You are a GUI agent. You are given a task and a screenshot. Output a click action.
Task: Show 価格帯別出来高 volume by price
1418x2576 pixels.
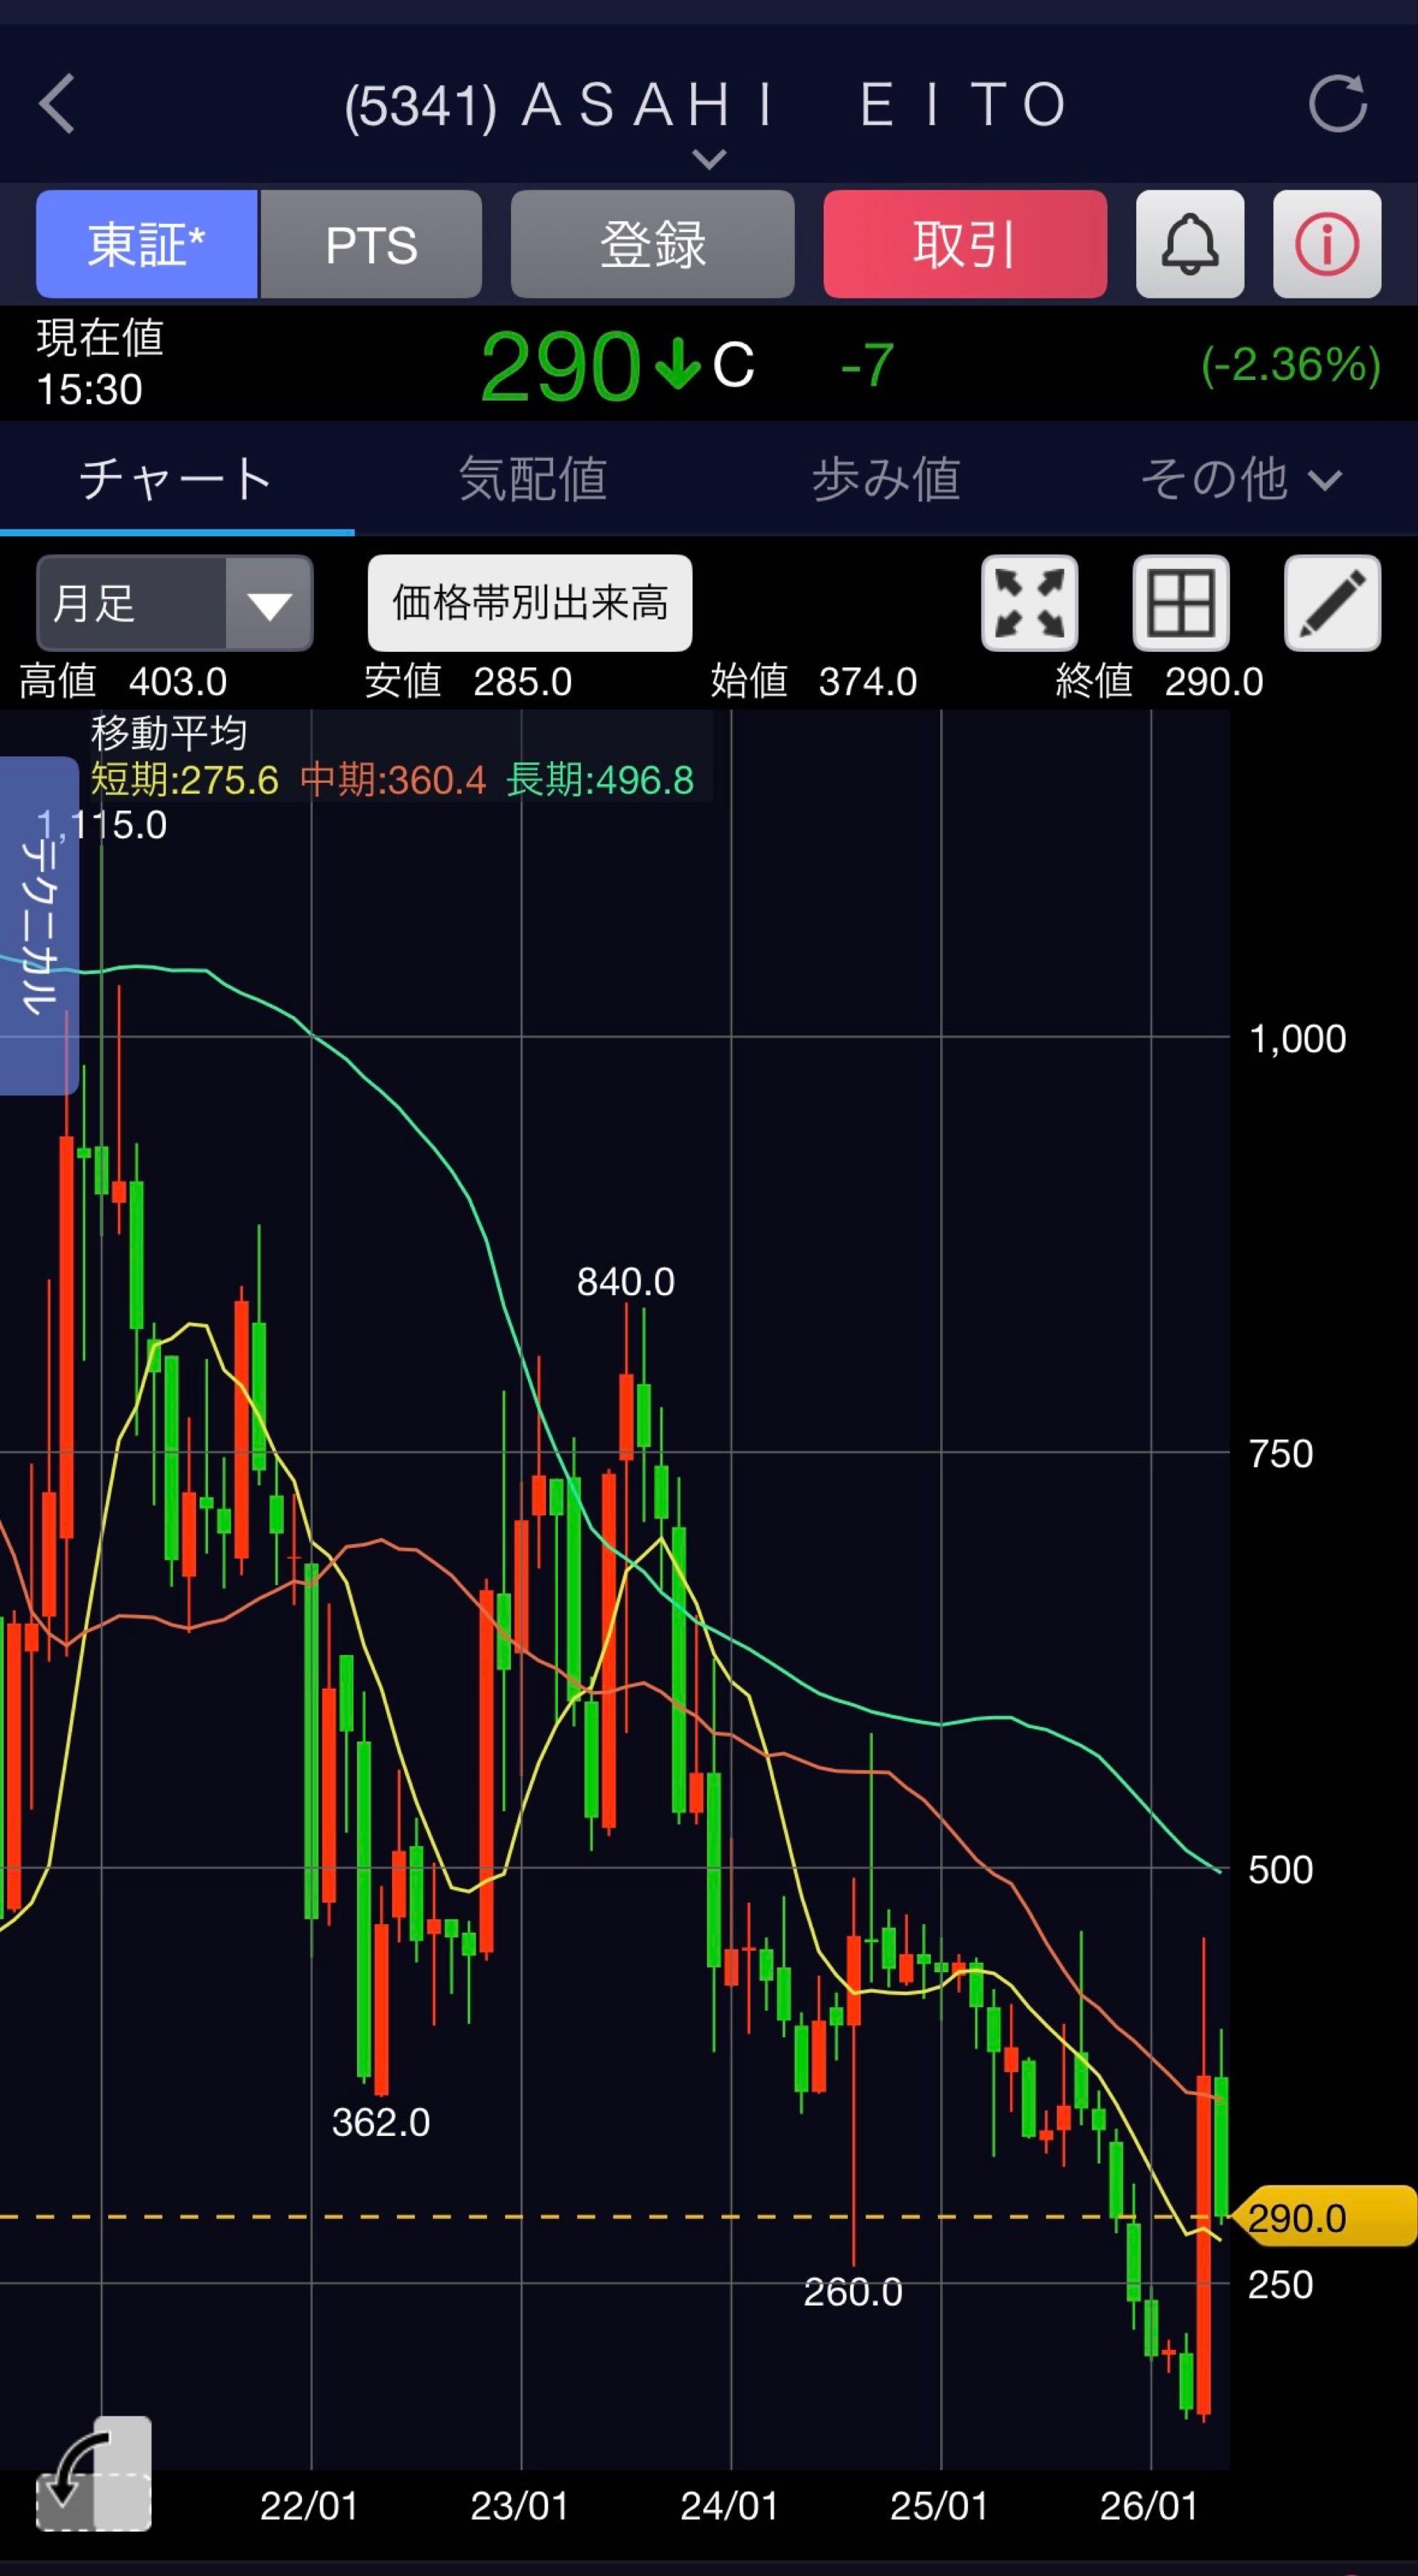(x=530, y=603)
